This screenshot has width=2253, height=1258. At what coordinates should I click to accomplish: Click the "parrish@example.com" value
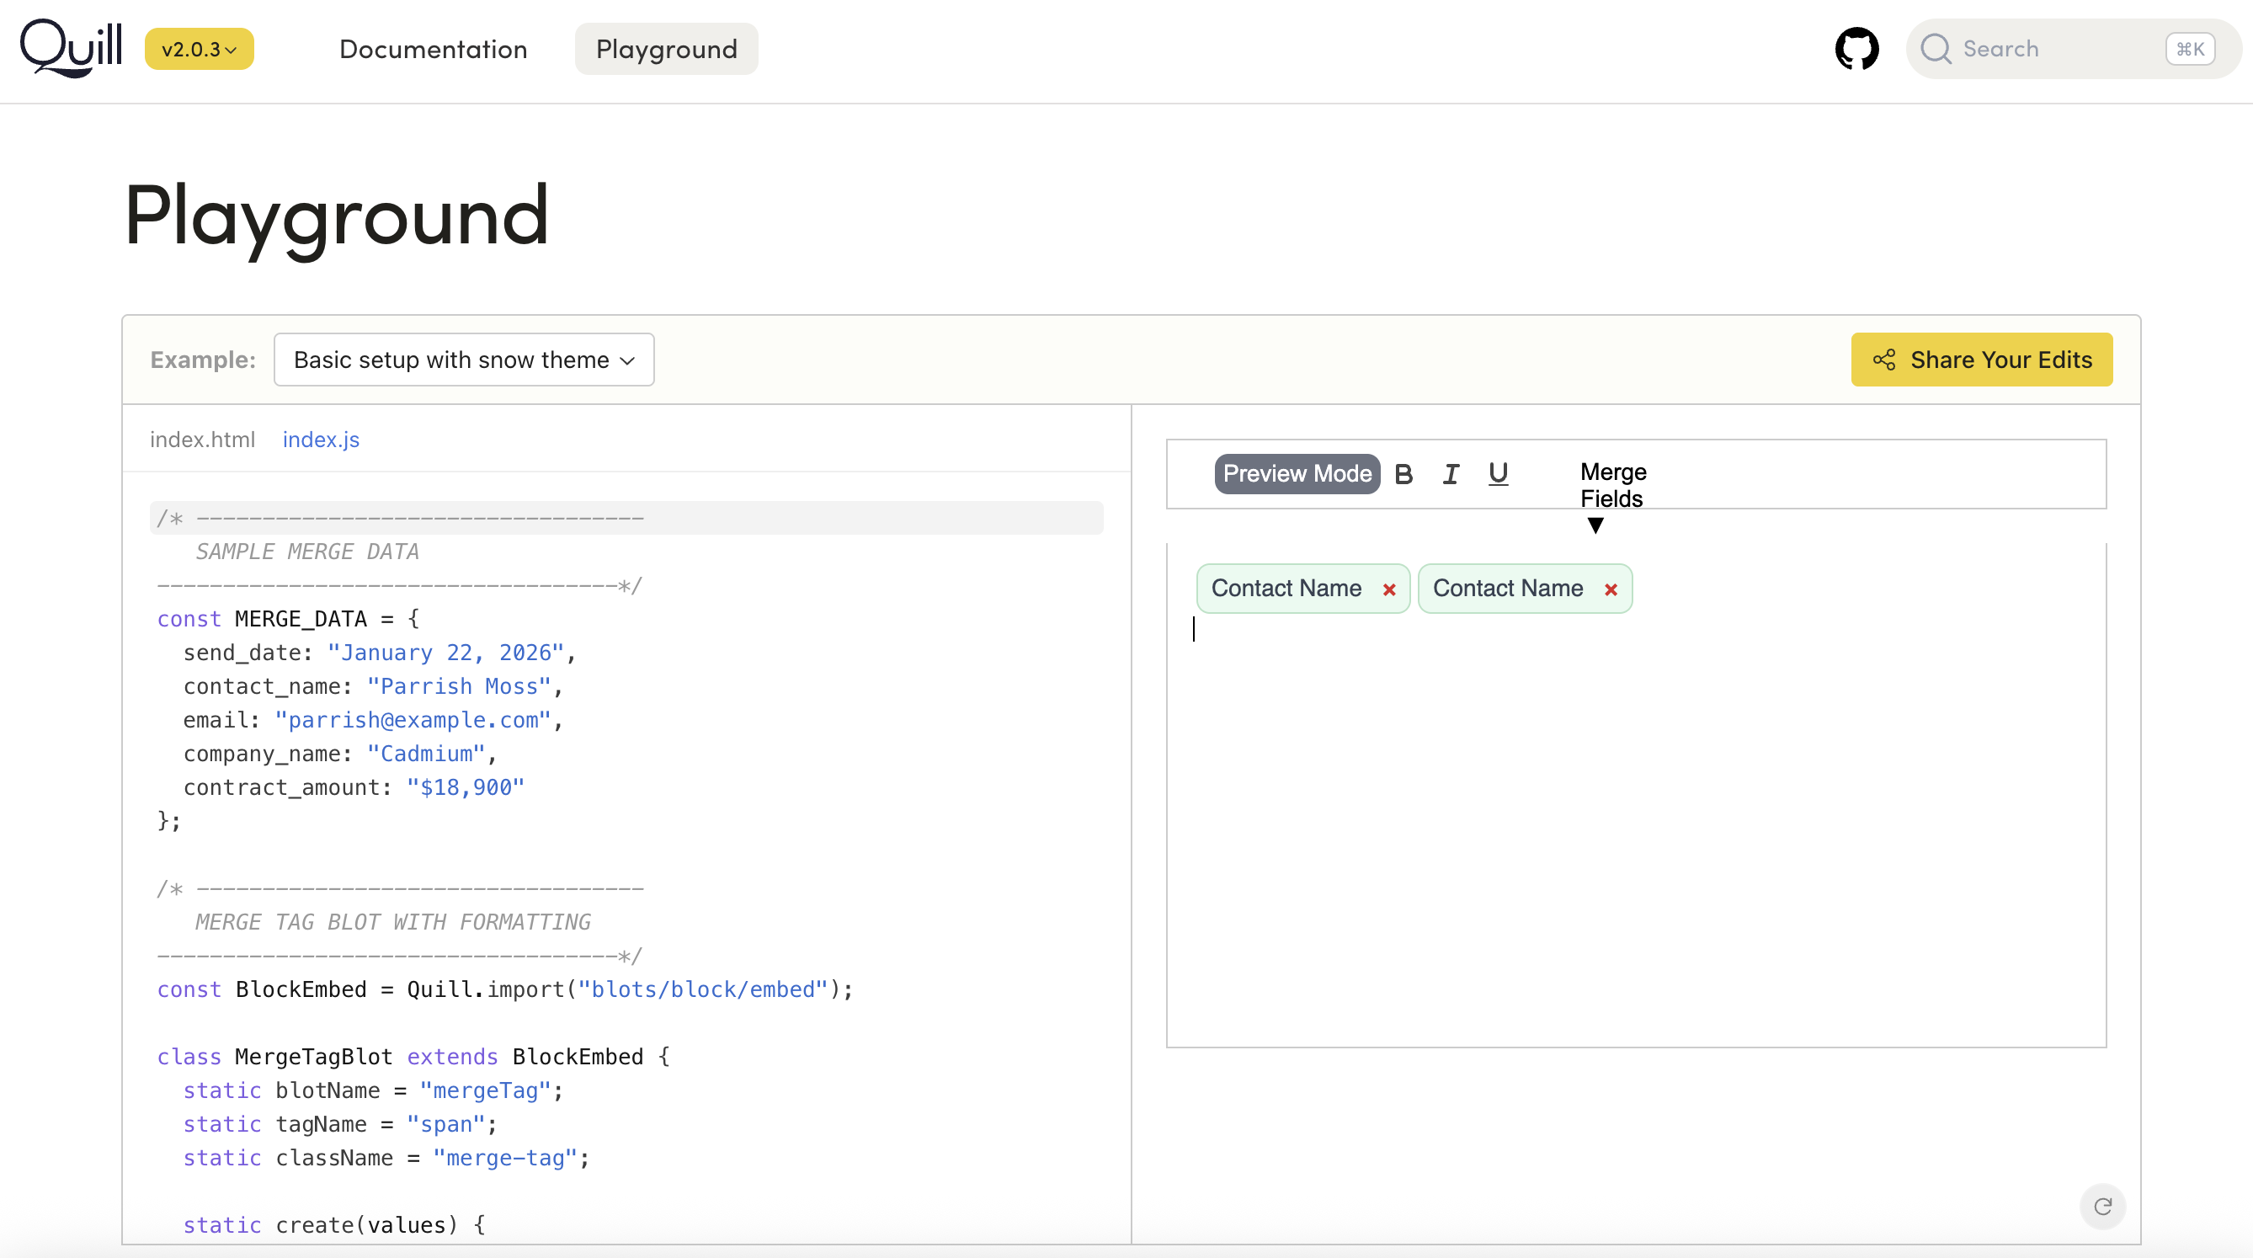(413, 720)
